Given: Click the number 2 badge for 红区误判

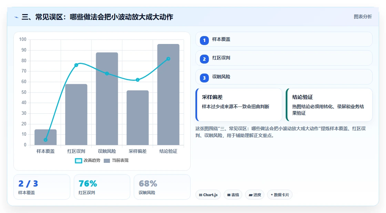Looking at the screenshot, I should click(x=204, y=59).
